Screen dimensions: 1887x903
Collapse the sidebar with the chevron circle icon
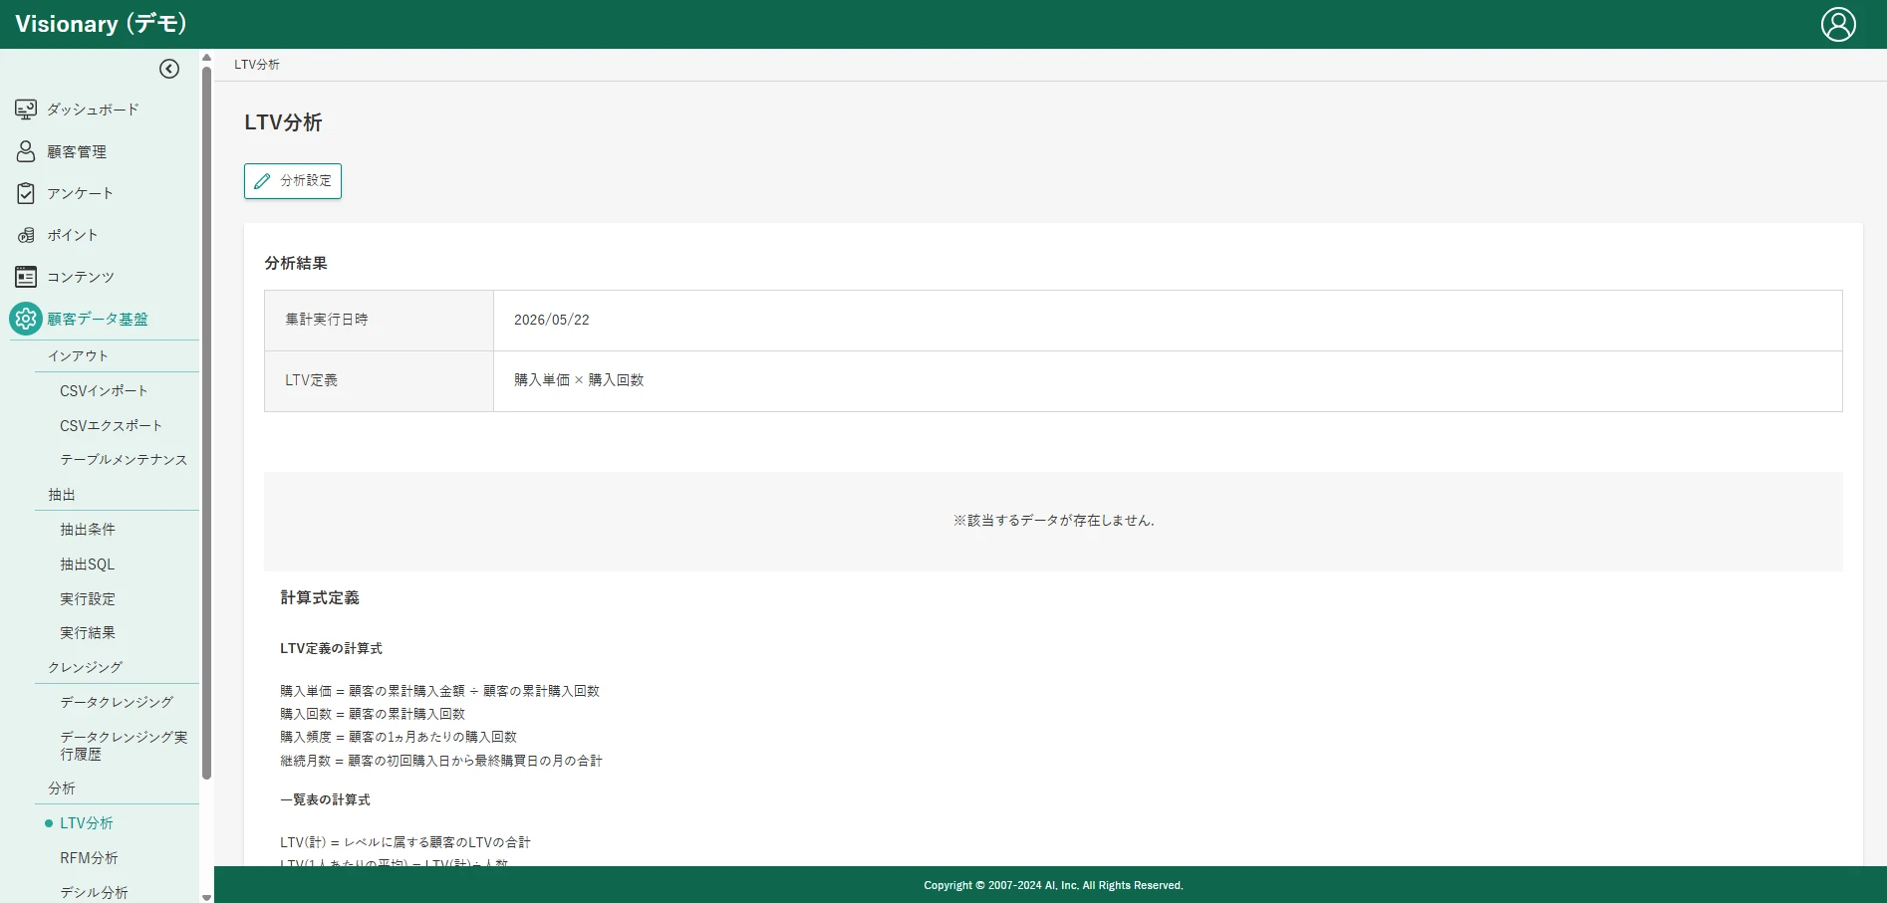click(169, 69)
